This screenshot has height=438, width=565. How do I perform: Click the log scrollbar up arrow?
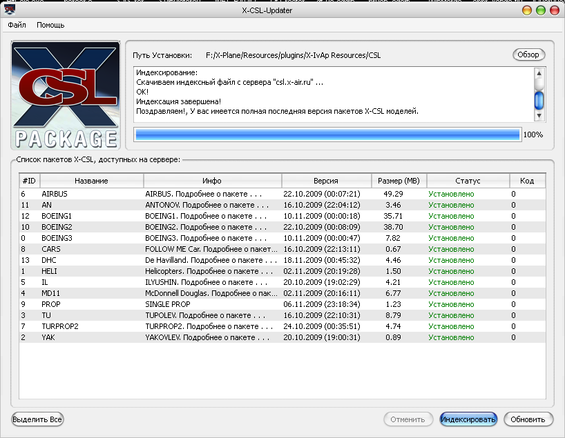(x=539, y=73)
